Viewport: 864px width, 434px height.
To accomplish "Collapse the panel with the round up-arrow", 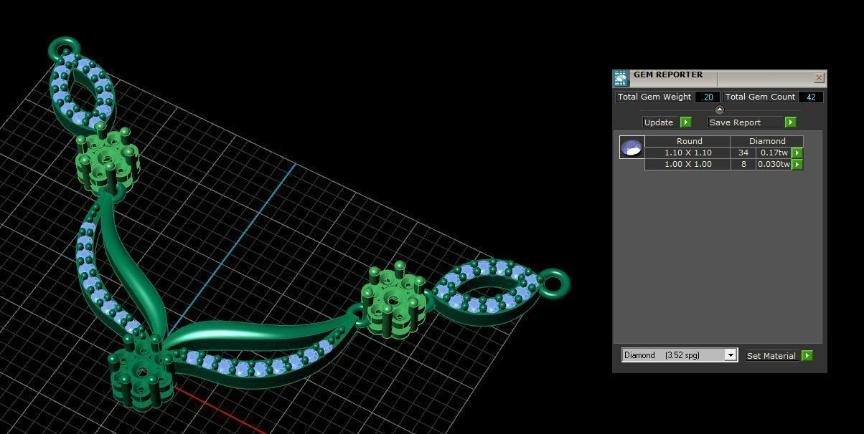I will click(x=720, y=110).
